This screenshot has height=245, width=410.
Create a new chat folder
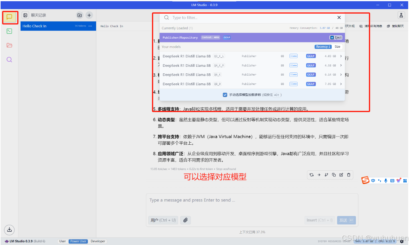[x=79, y=15]
